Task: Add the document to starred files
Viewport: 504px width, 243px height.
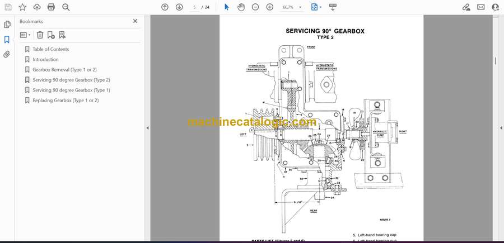Action: click(x=22, y=7)
